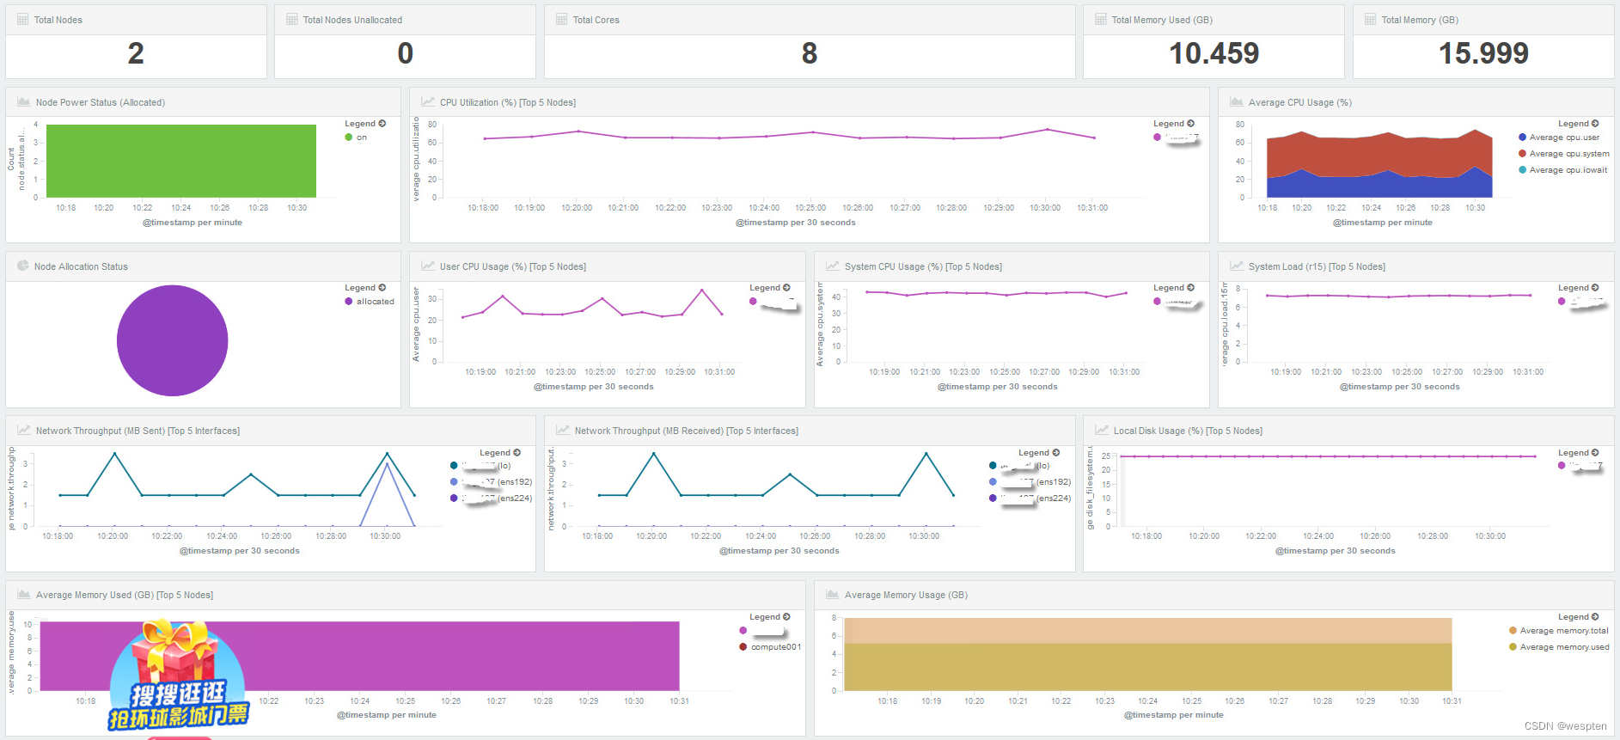This screenshot has width=1620, height=740.
Task: Toggle the Legend in User CPU Usage panel
Action: 770,288
